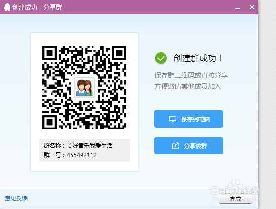The image size is (276, 209).
Task: Click the group avatar inside the QR code
Action: [x=84, y=88]
